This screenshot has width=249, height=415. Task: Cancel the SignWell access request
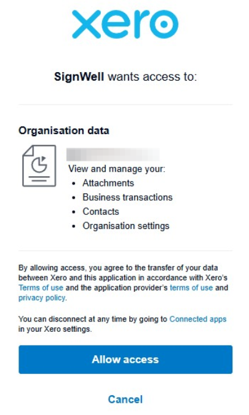click(x=125, y=399)
